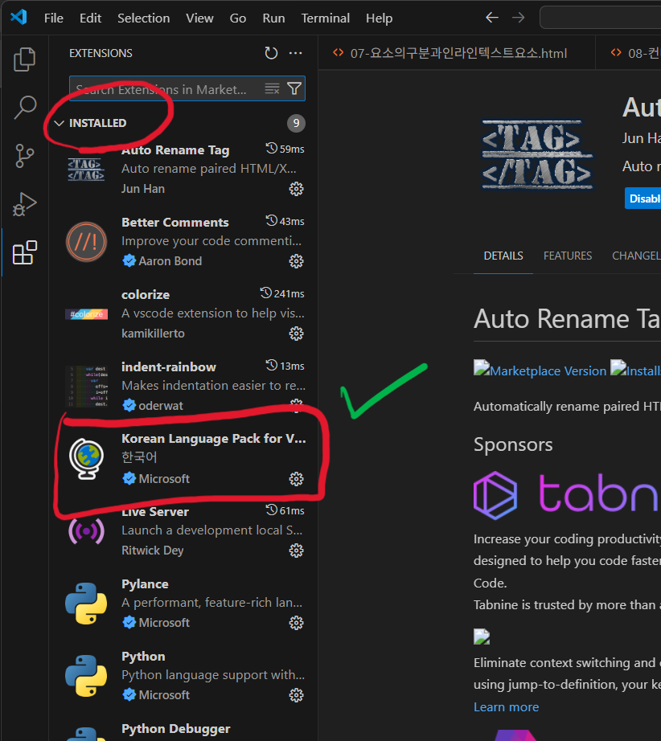Image resolution: width=661 pixels, height=741 pixels.
Task: Open manage gear for colorize
Action: (x=296, y=334)
